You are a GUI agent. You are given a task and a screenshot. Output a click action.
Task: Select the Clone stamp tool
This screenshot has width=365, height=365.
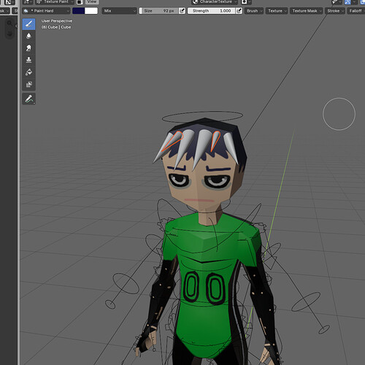pyautogui.click(x=28, y=60)
